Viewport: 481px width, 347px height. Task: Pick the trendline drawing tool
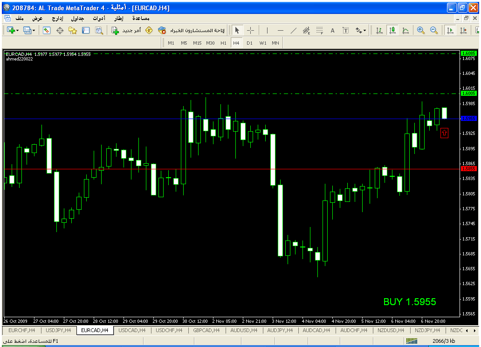pyautogui.click(x=293, y=30)
